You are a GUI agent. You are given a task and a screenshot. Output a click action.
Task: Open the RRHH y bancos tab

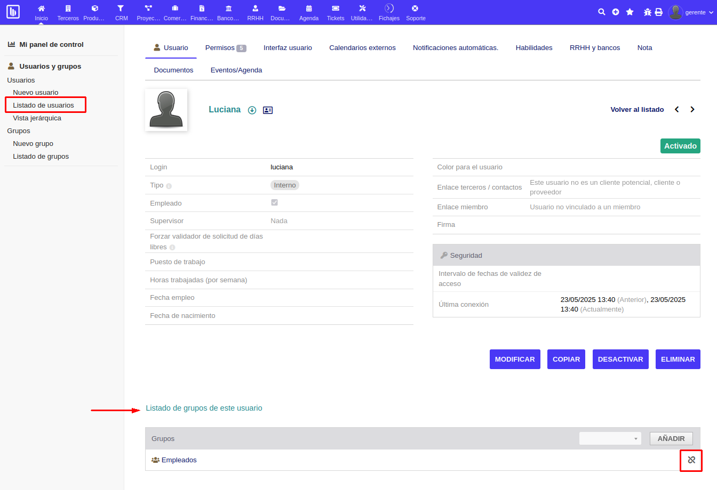coord(594,48)
